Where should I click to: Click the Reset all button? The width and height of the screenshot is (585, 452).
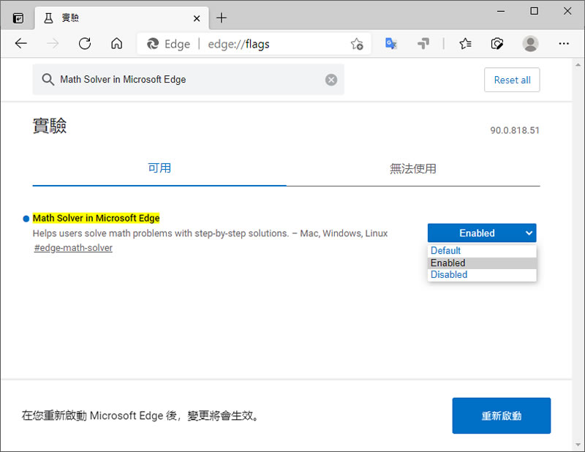click(x=512, y=80)
